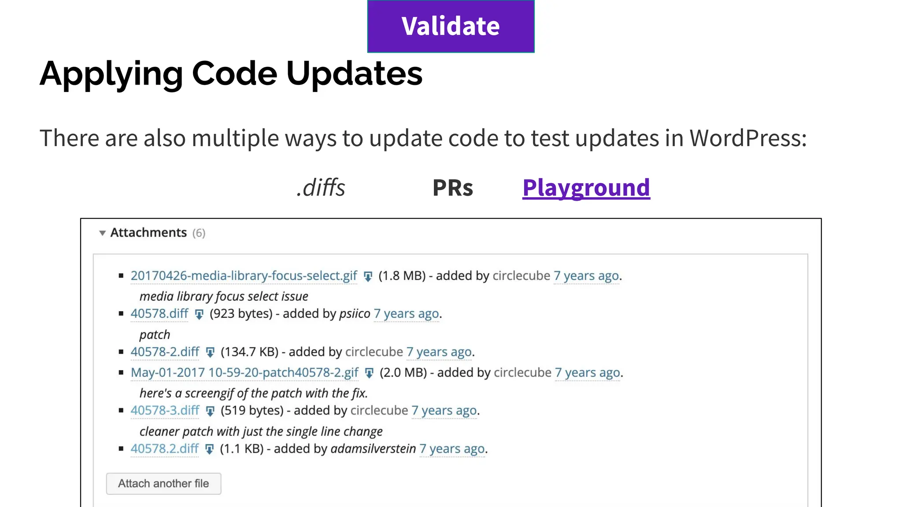
Task: Download 40578-3.diff using its download icon
Action: click(210, 411)
